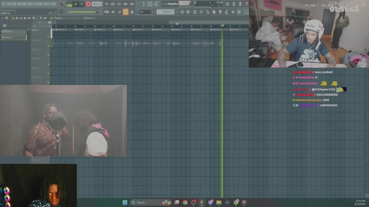Select Pattern 2 in the picker

coord(14,37)
